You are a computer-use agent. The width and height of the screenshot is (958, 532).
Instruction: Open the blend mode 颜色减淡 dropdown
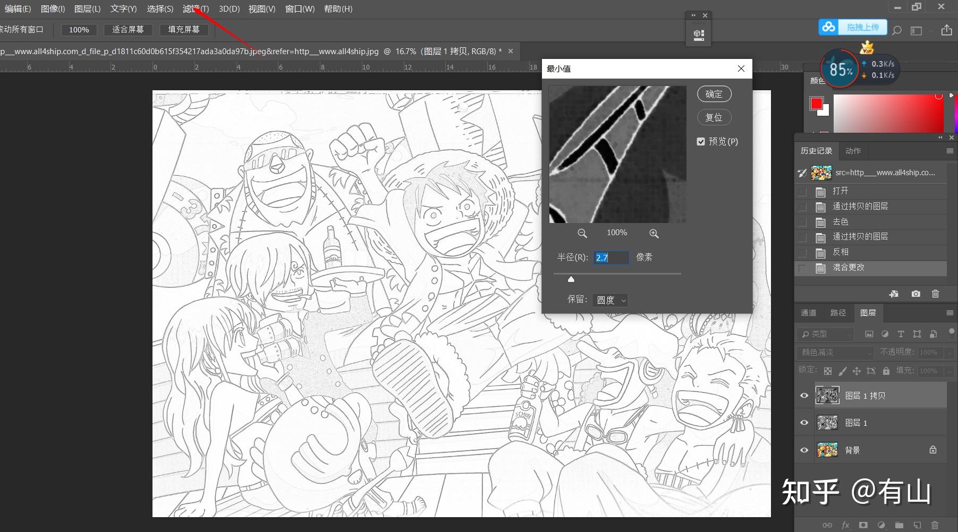(x=835, y=353)
